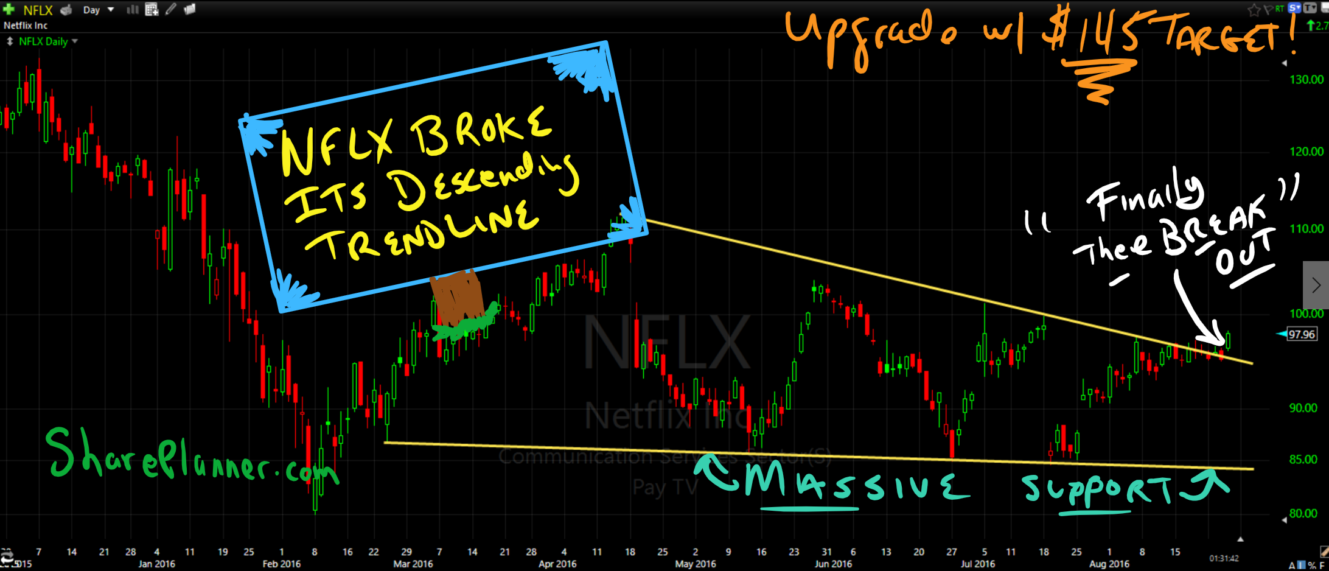Click the 120.00 price axis label
The height and width of the screenshot is (571, 1329).
click(x=1306, y=152)
